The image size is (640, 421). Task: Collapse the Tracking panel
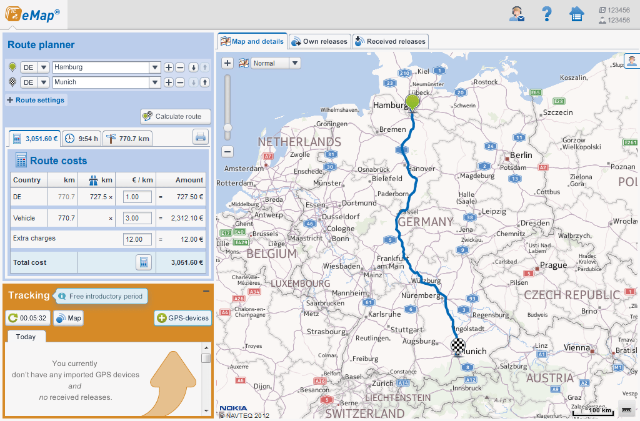tap(205, 292)
